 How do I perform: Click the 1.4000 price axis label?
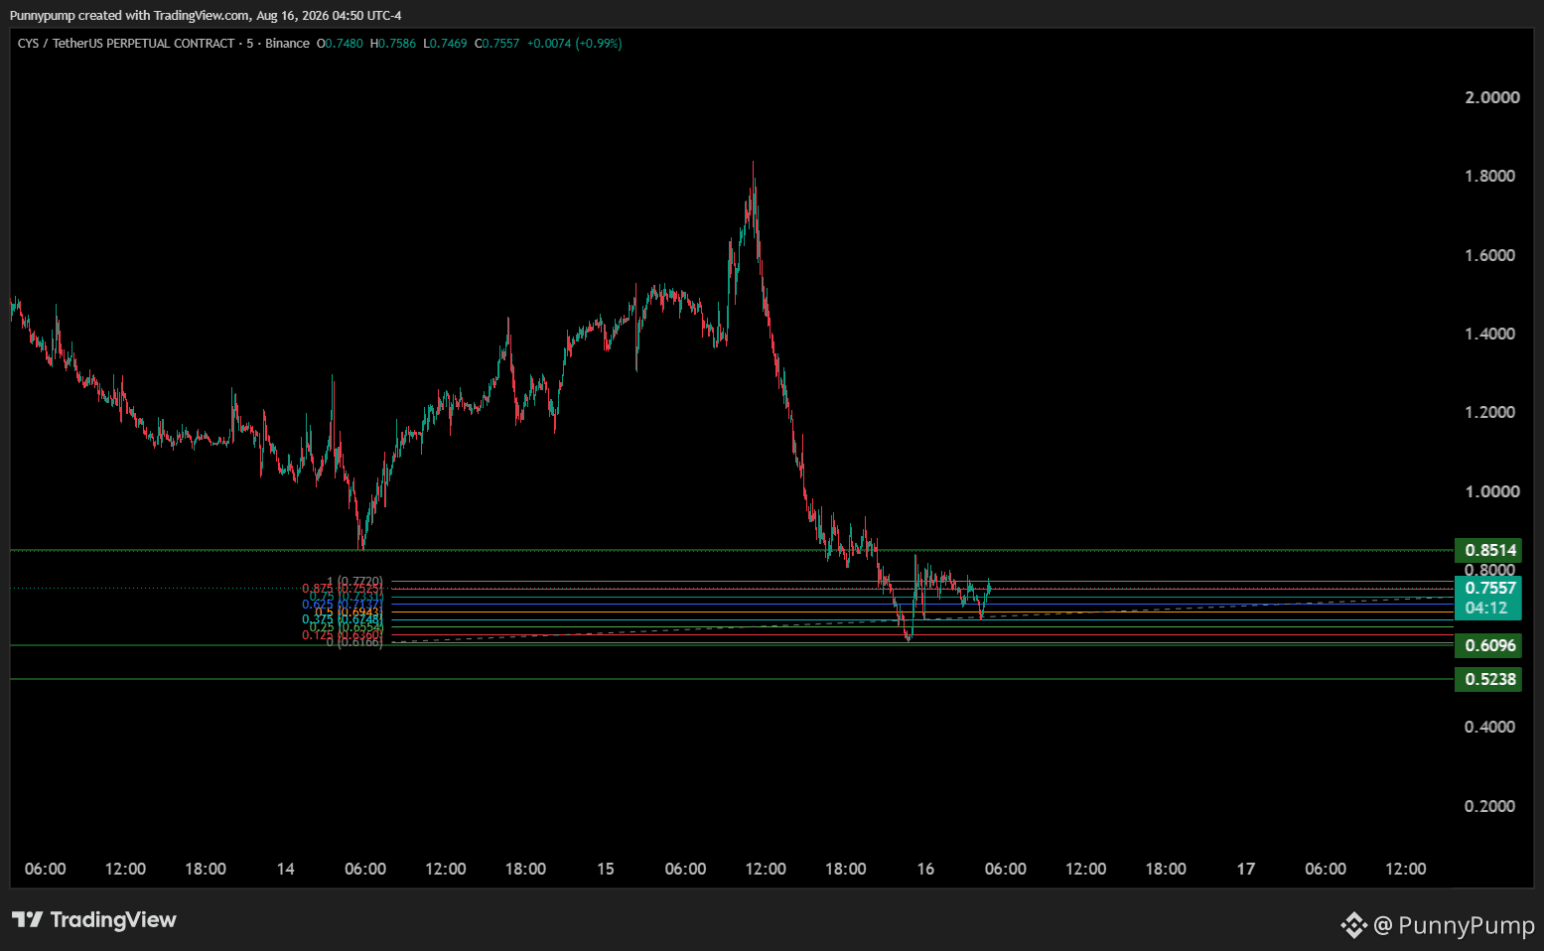[1489, 334]
